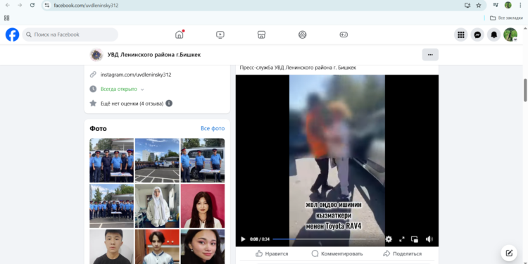Viewport: 528px width, 264px height.
Task: Click Нравится like button
Action: pyautogui.click(x=272, y=253)
